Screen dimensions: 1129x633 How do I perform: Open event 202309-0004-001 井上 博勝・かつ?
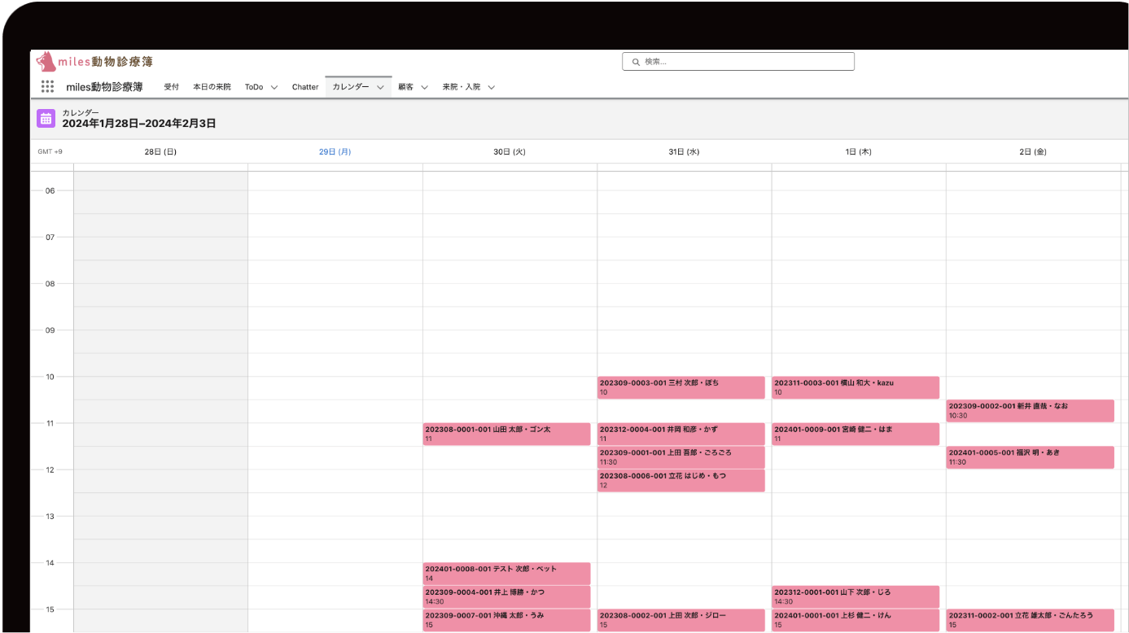[506, 597]
